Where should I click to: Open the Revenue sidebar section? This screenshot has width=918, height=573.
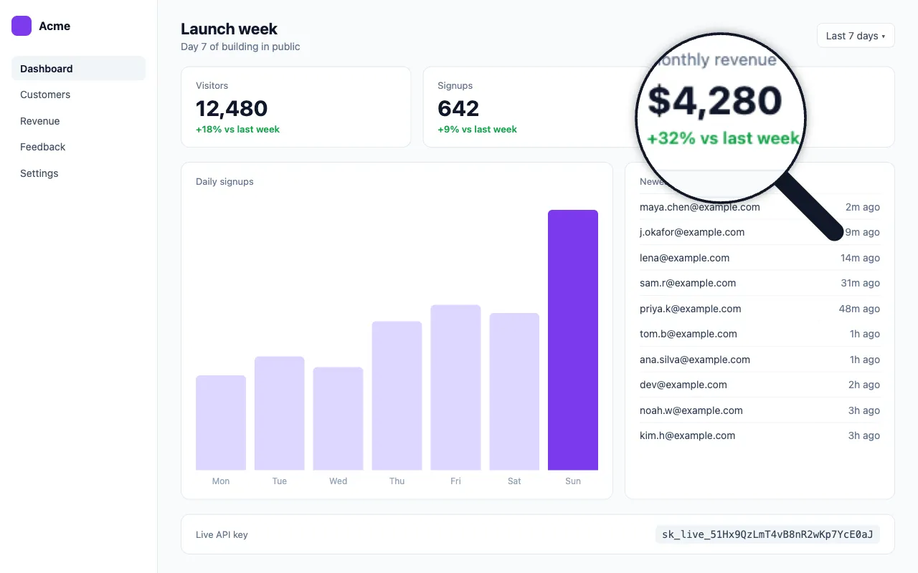coord(78,121)
